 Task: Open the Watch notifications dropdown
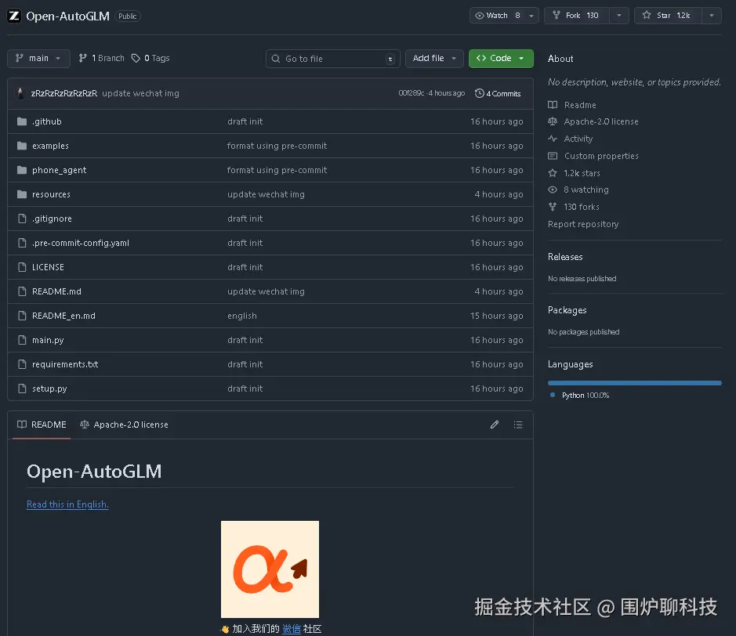504,16
